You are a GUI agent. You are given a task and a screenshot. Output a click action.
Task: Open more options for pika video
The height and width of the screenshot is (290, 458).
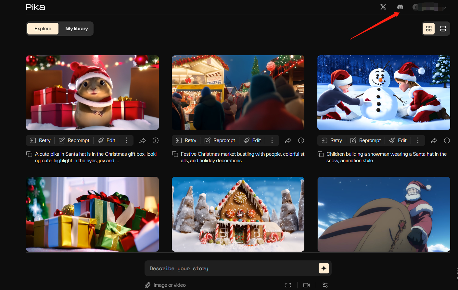[127, 140]
